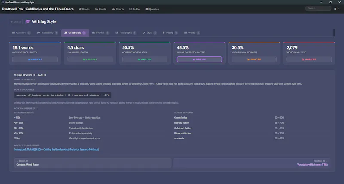Click the Literary fiction target row
The image size is (344, 184).
click(x=252, y=123)
